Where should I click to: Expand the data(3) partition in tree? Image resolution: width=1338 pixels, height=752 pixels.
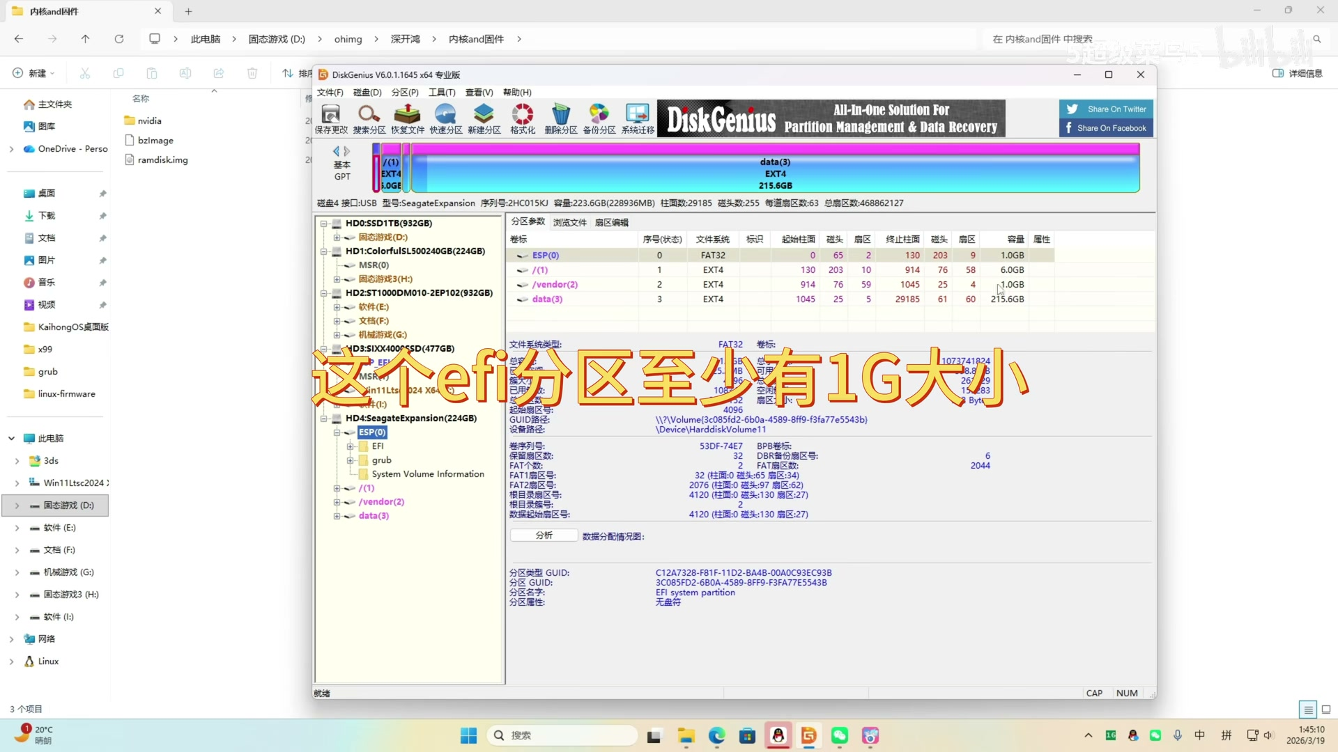click(x=337, y=516)
